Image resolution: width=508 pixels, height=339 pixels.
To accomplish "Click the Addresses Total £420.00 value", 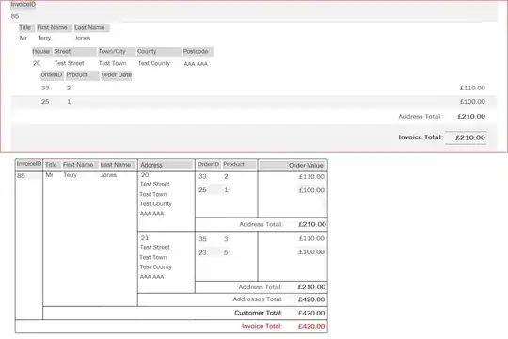I will coord(311,299).
